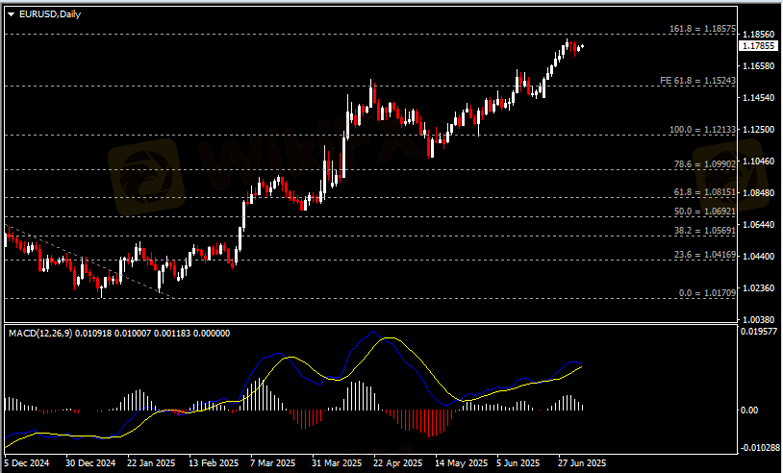Click the 5 Dec 2024 date label
The height and width of the screenshot is (473, 783).
click(28, 463)
